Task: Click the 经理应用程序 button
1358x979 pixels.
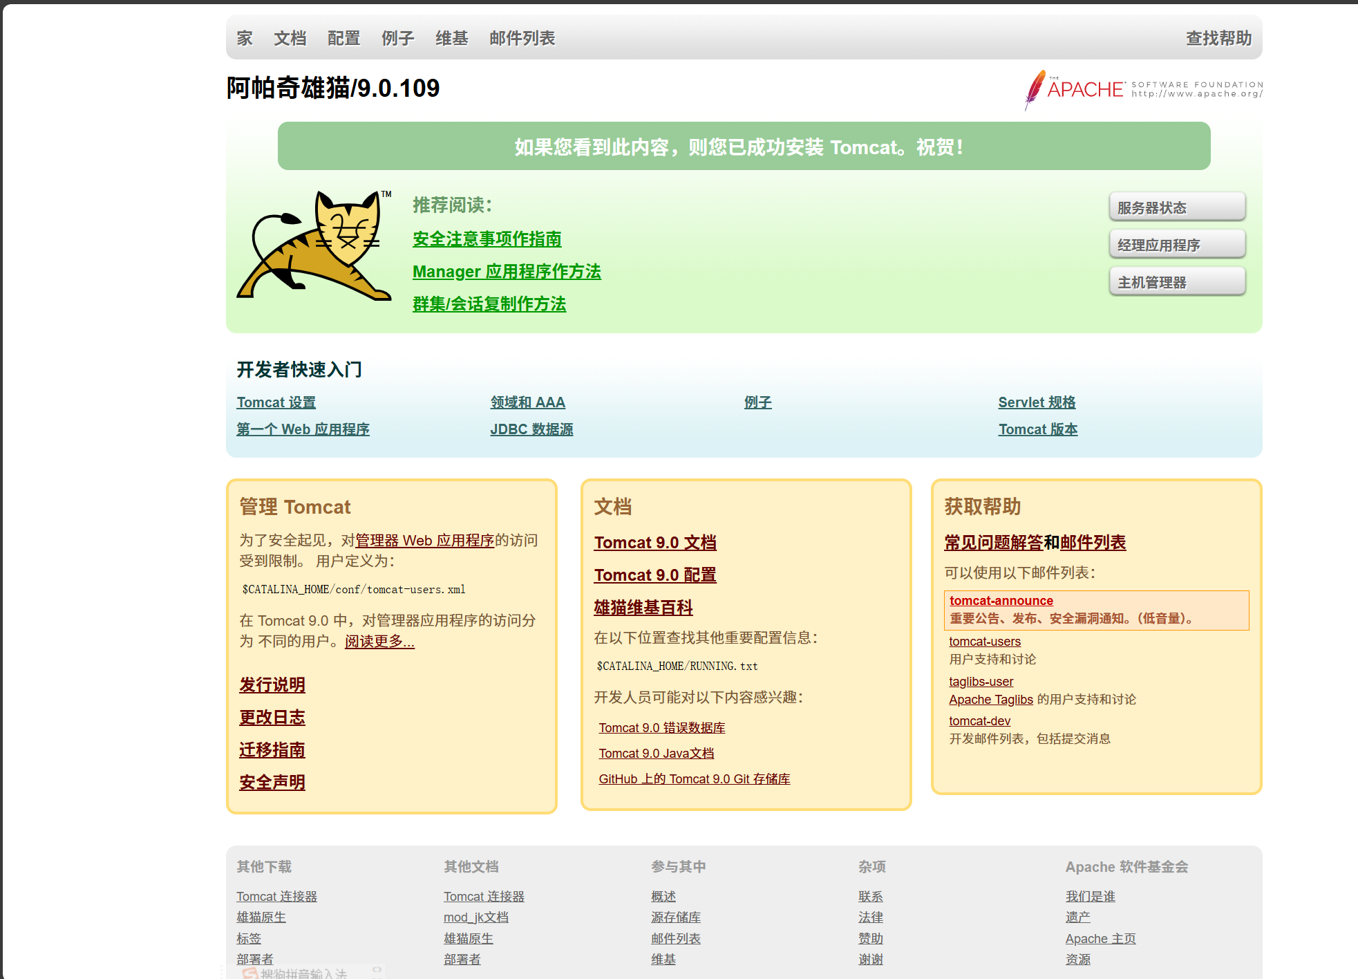Action: [x=1177, y=245]
